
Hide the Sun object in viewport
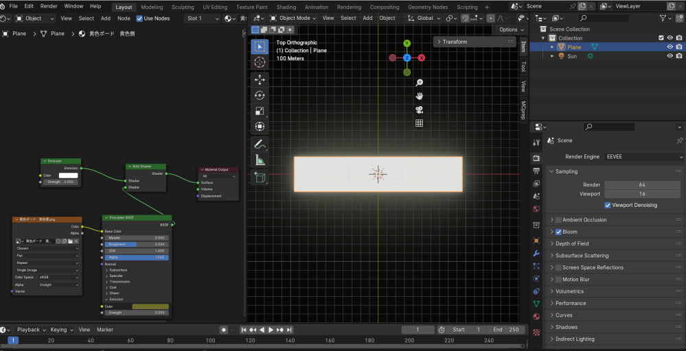coord(670,56)
